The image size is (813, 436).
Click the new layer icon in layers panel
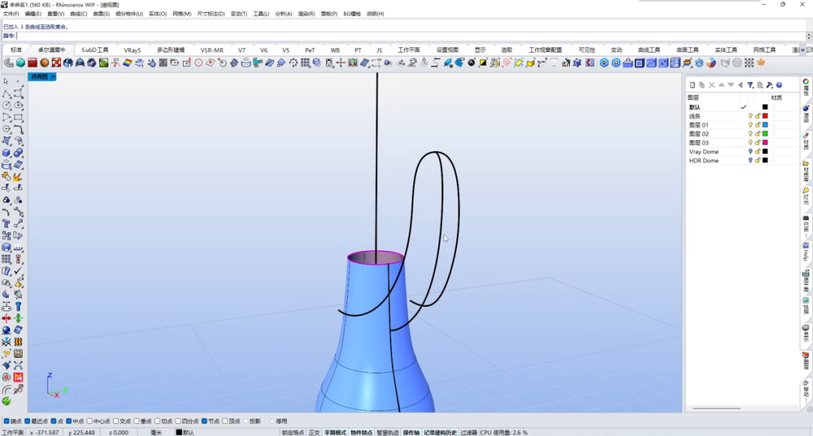tap(693, 85)
